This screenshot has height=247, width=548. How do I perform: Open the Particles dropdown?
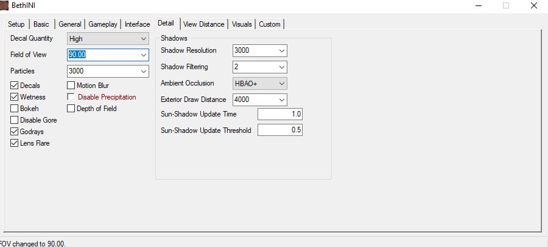(143, 71)
